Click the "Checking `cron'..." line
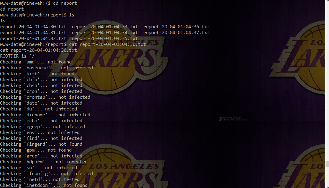Image resolution: width=329 pixels, height=188 pixels. [x=41, y=91]
